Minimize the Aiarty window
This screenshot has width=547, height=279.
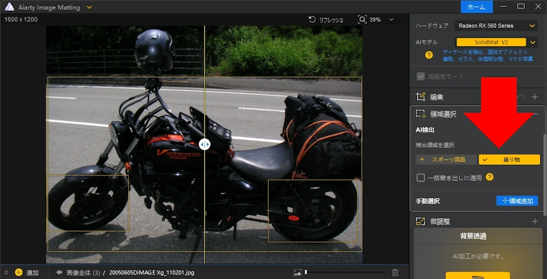click(503, 6)
